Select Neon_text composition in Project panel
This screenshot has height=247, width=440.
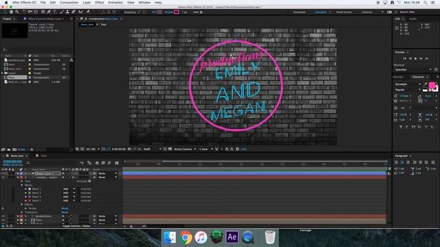(x=14, y=69)
